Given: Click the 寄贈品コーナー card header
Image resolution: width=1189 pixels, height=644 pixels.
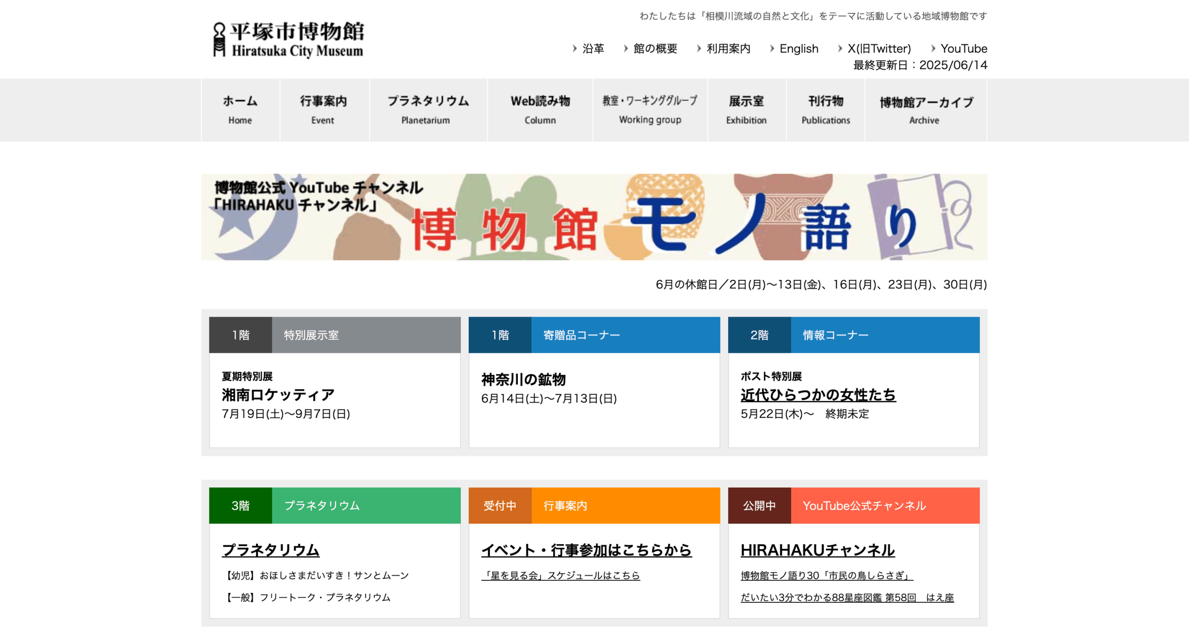Looking at the screenshot, I should pos(594,335).
